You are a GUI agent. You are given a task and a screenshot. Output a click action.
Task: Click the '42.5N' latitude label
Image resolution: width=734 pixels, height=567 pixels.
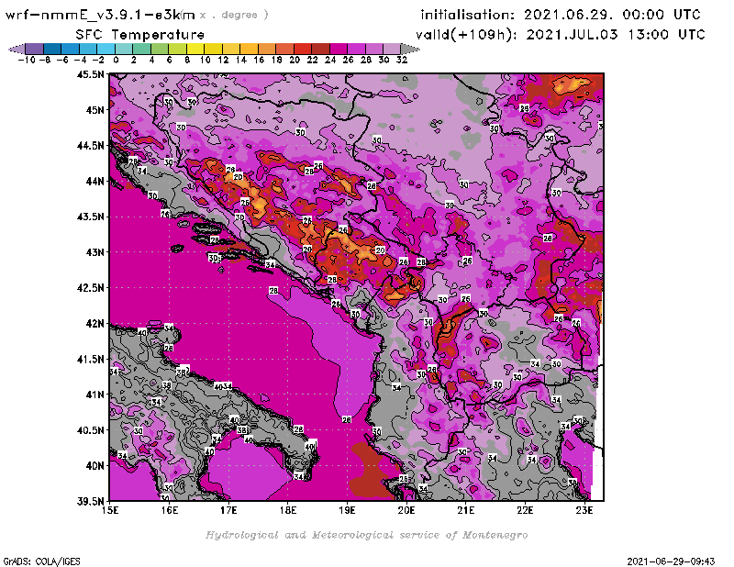tap(90, 287)
